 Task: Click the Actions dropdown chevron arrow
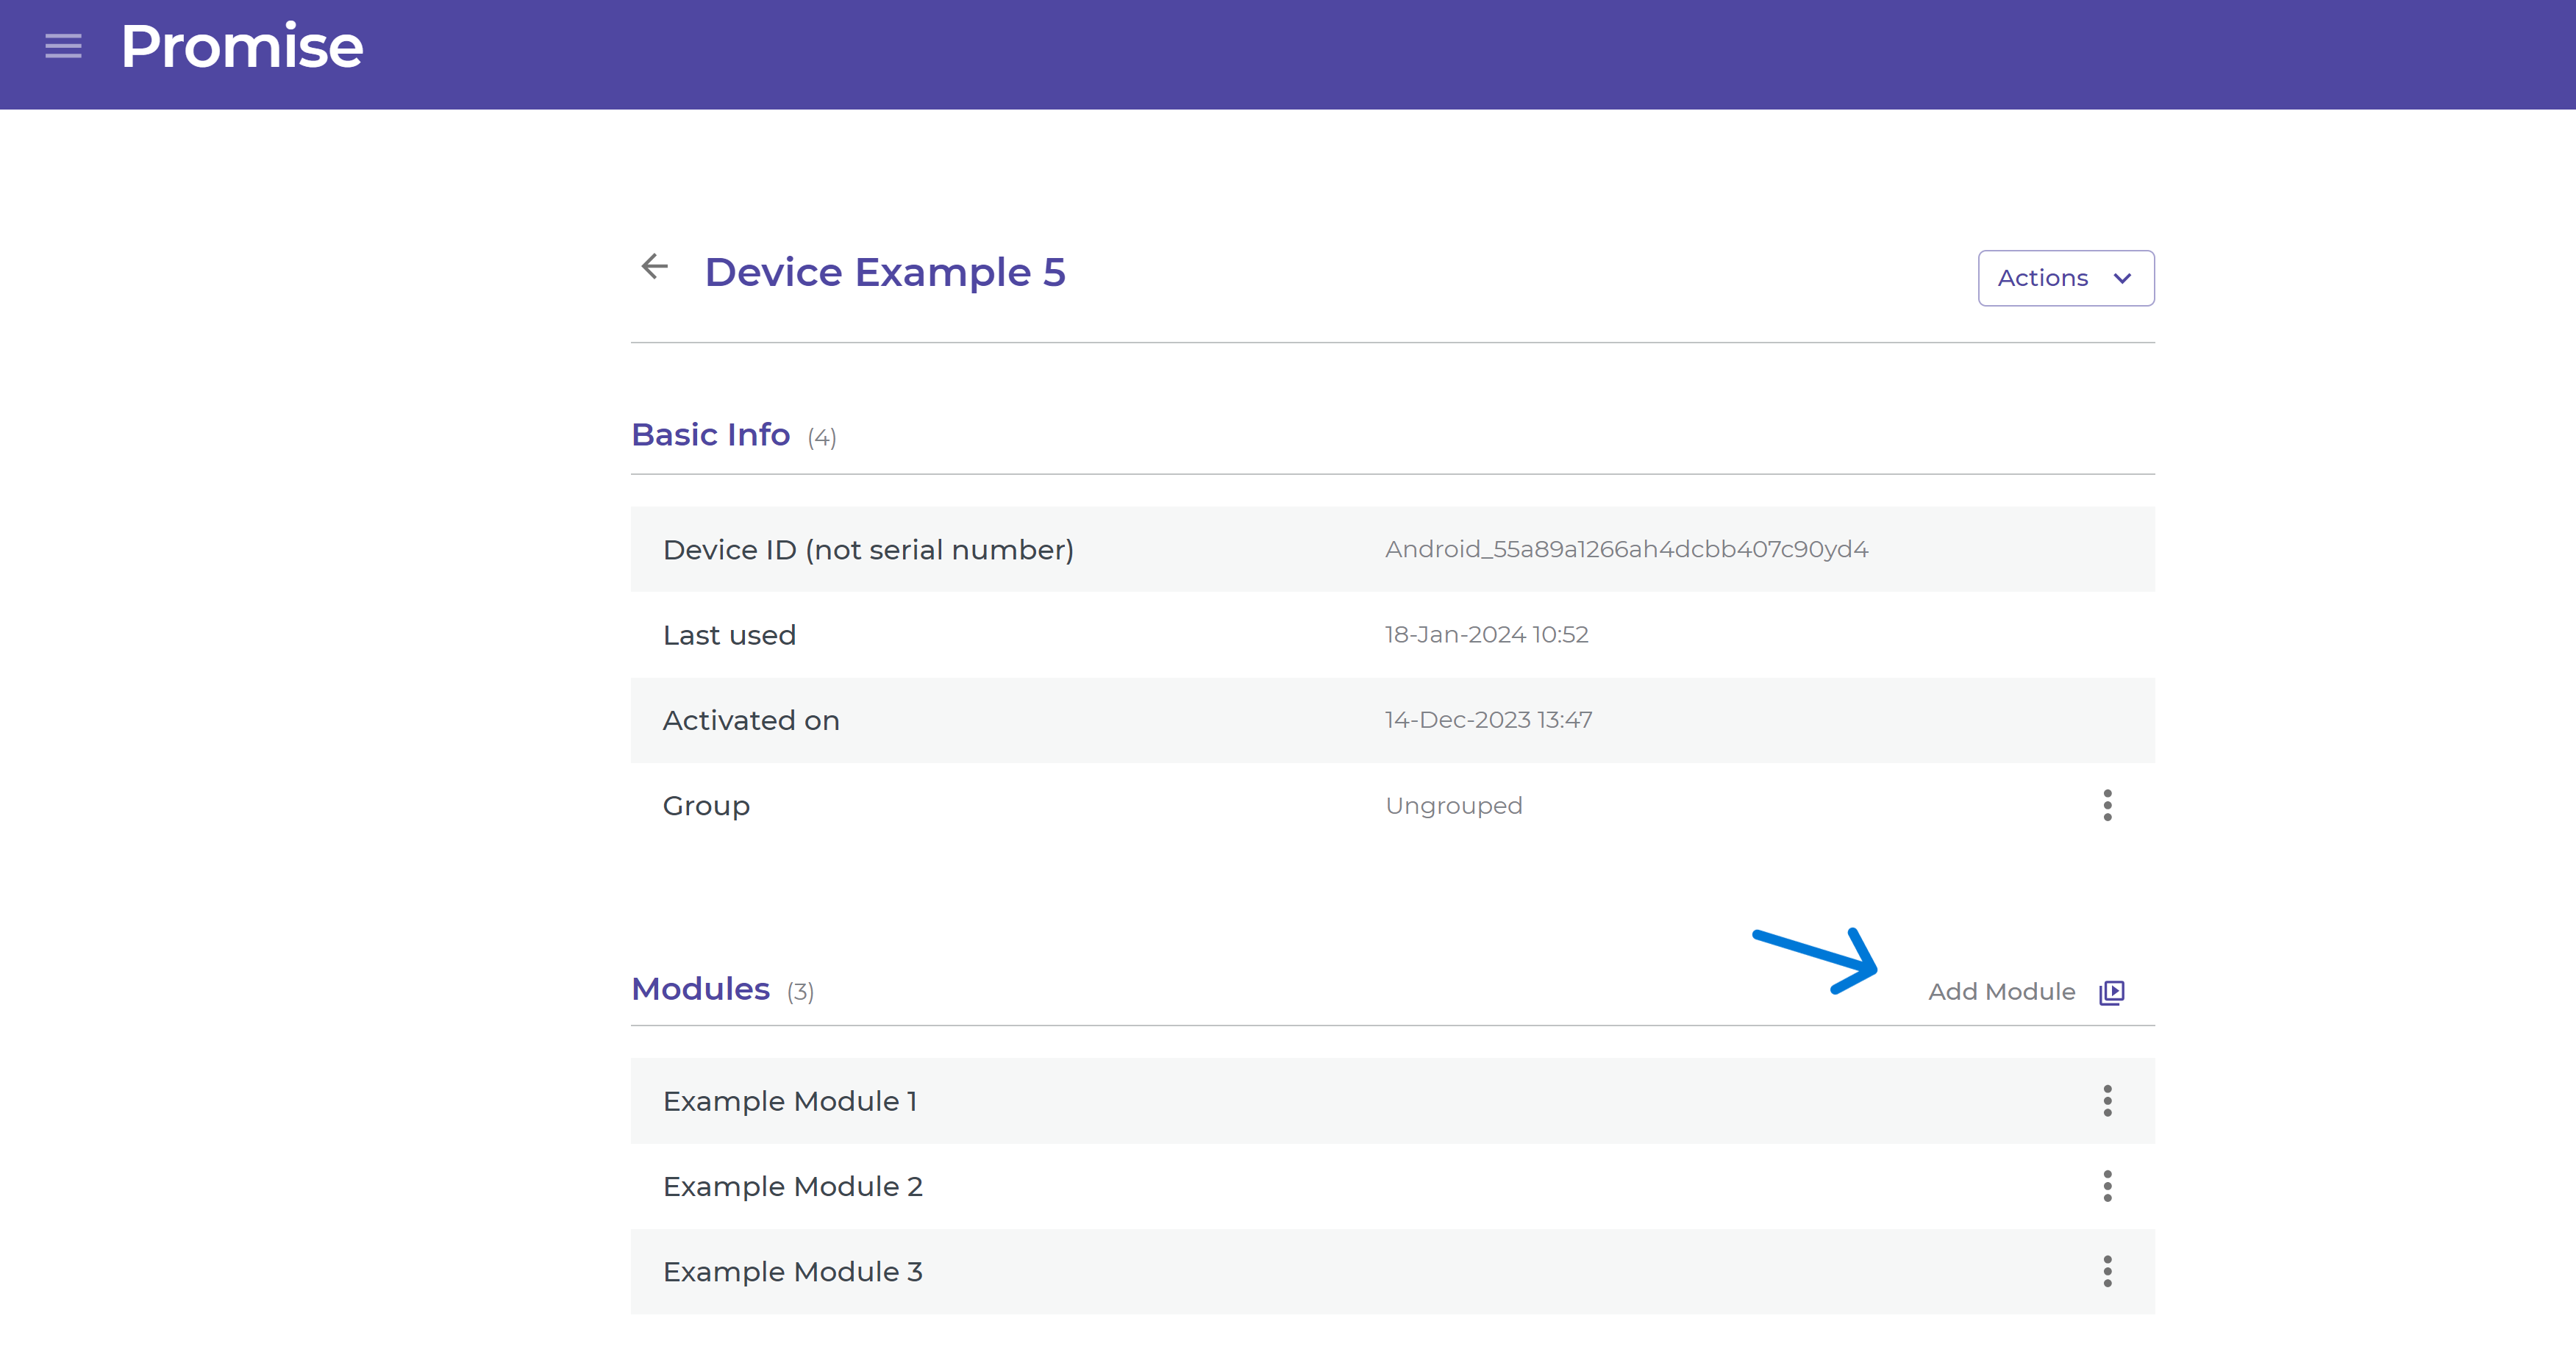click(2122, 278)
